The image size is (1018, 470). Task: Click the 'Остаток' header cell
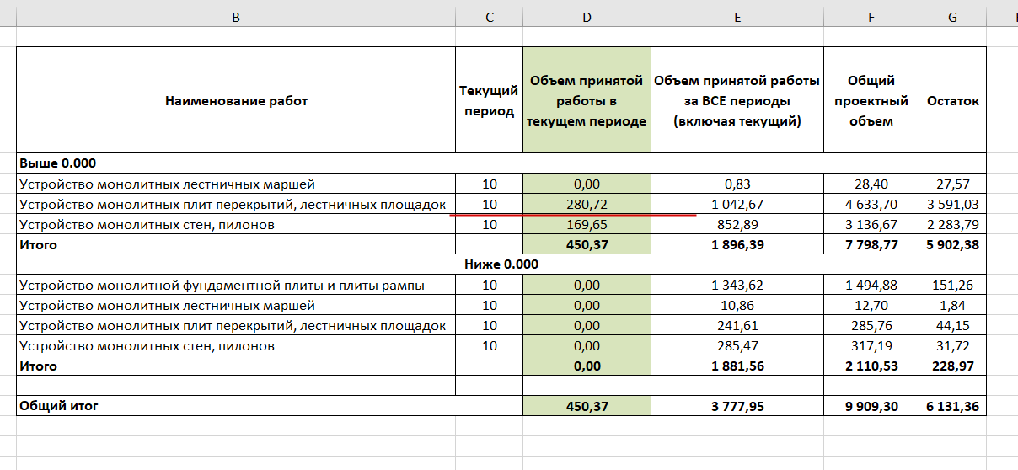coord(952,100)
